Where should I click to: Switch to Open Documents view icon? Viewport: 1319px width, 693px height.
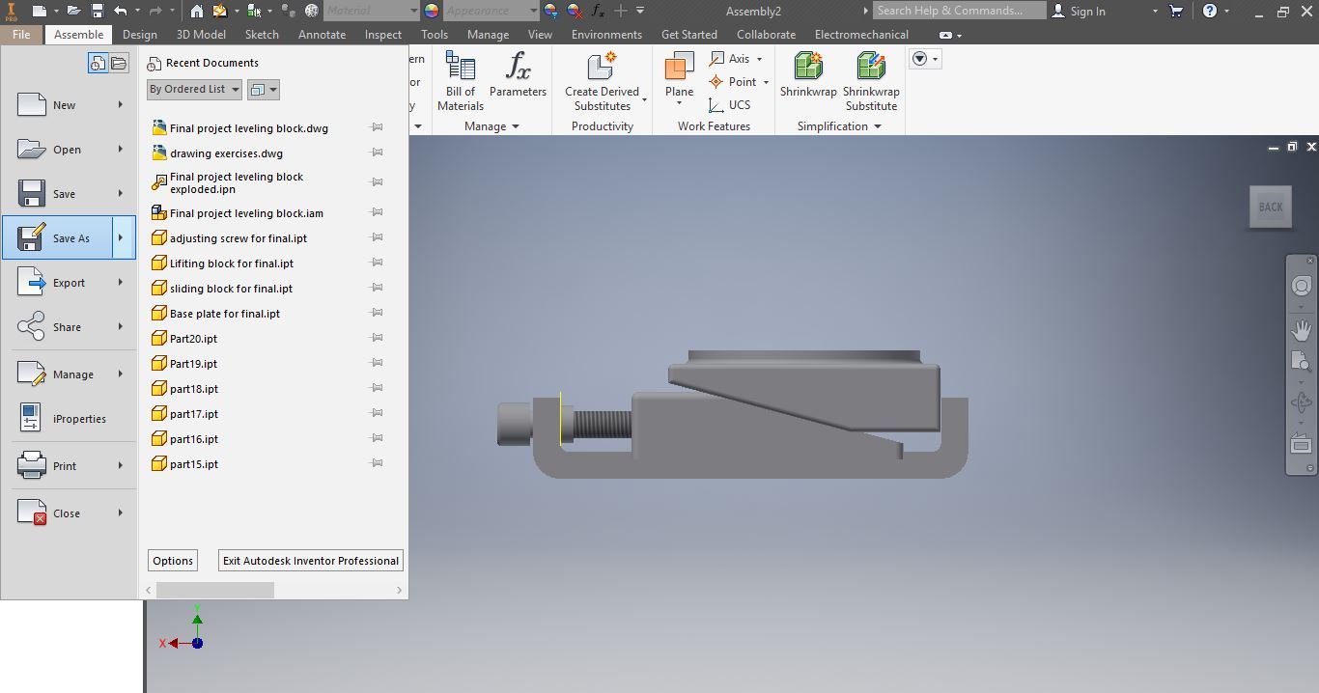click(x=119, y=64)
